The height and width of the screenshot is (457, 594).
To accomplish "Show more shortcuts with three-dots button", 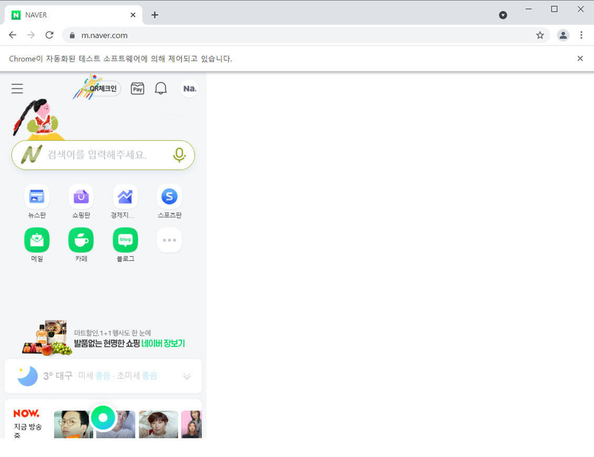I will click(x=169, y=240).
